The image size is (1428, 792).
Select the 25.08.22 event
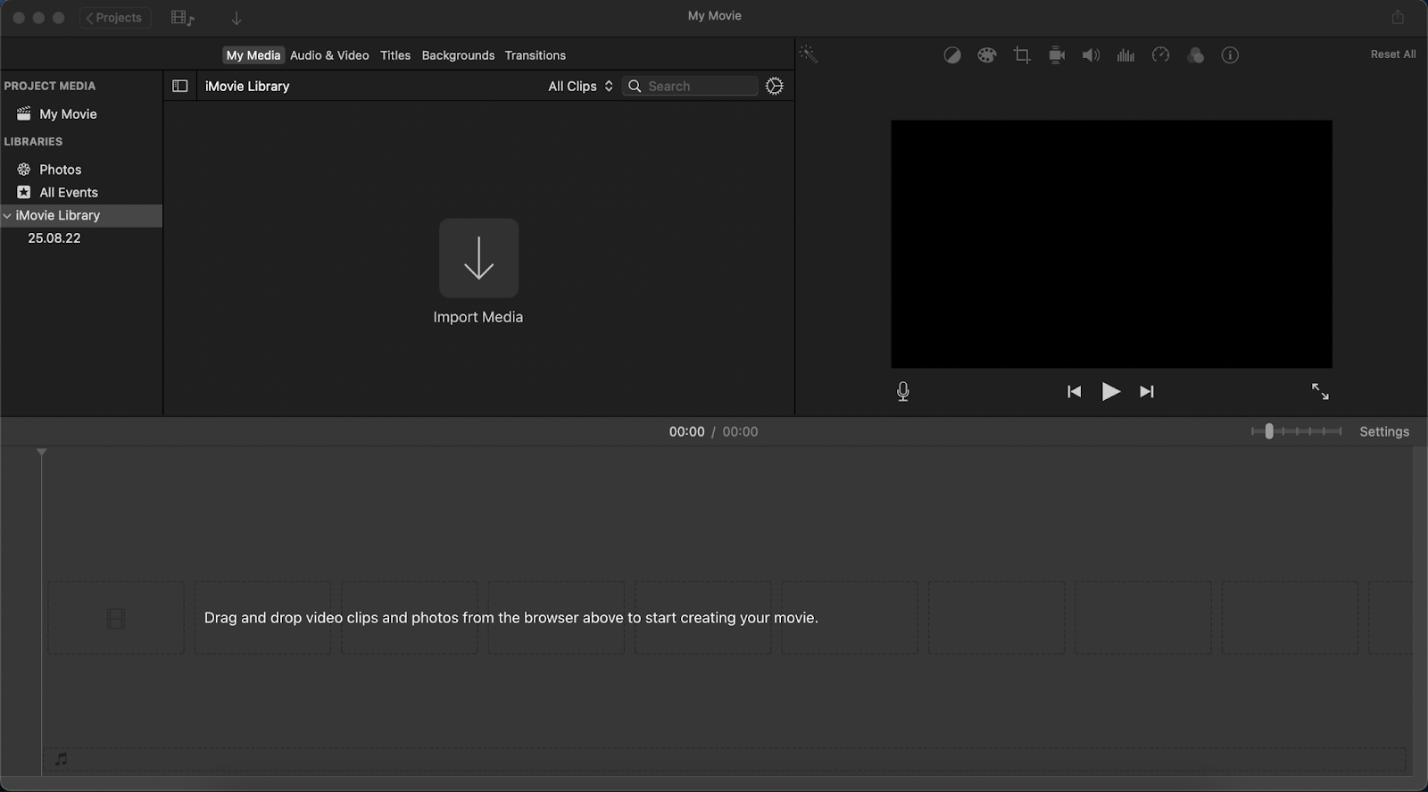pyautogui.click(x=54, y=238)
